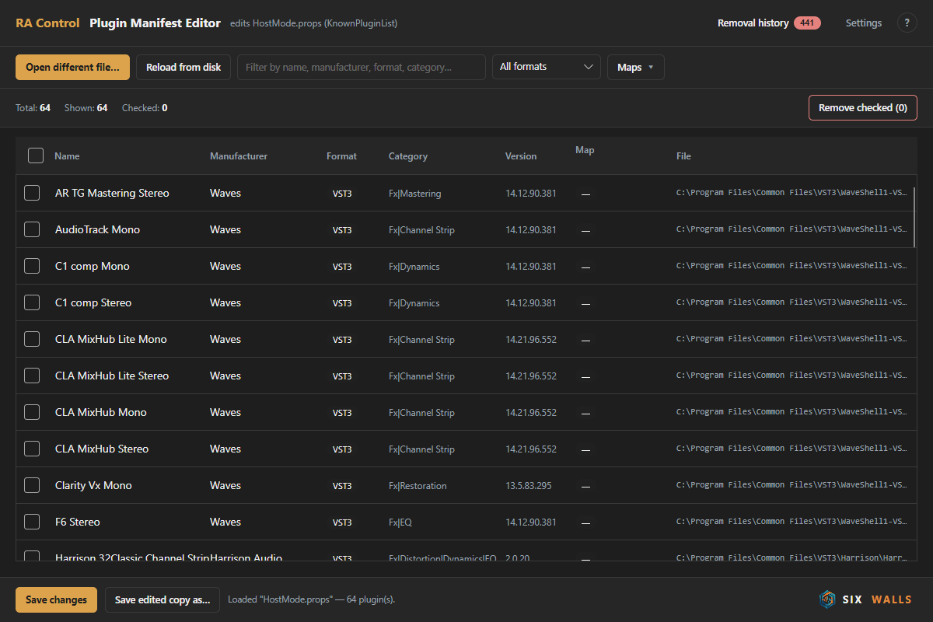Viewport: 933px width, 622px height.
Task: Click the Loaded HostMode.props status message
Action: pyautogui.click(x=312, y=599)
